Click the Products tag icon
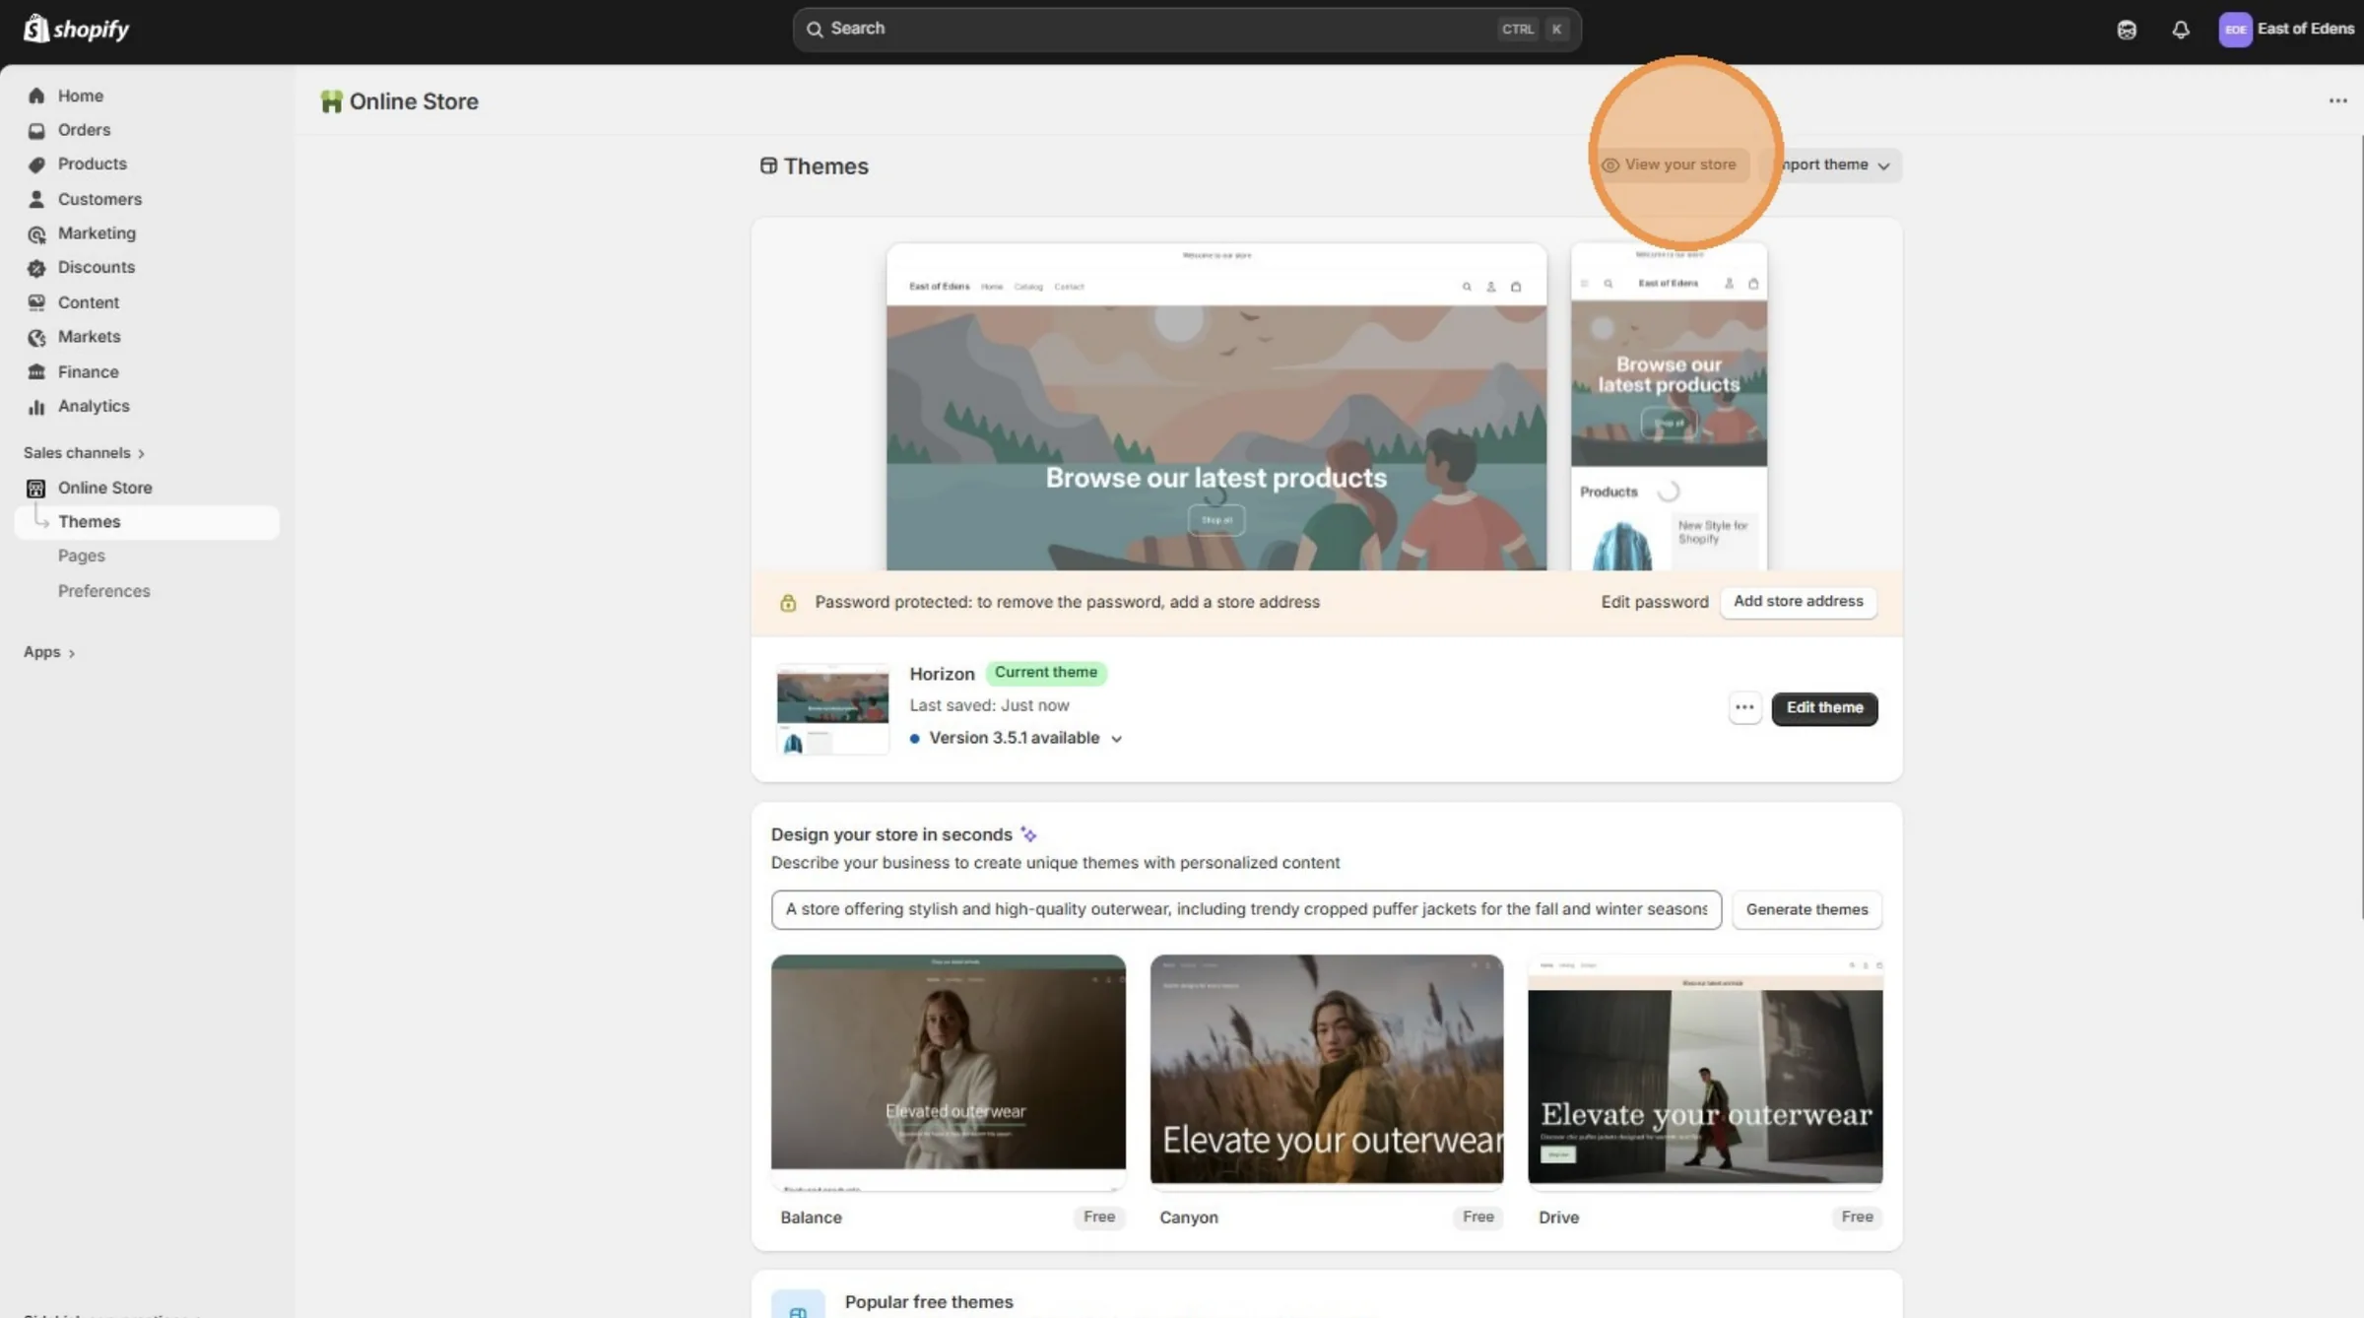This screenshot has width=2364, height=1318. [36, 165]
